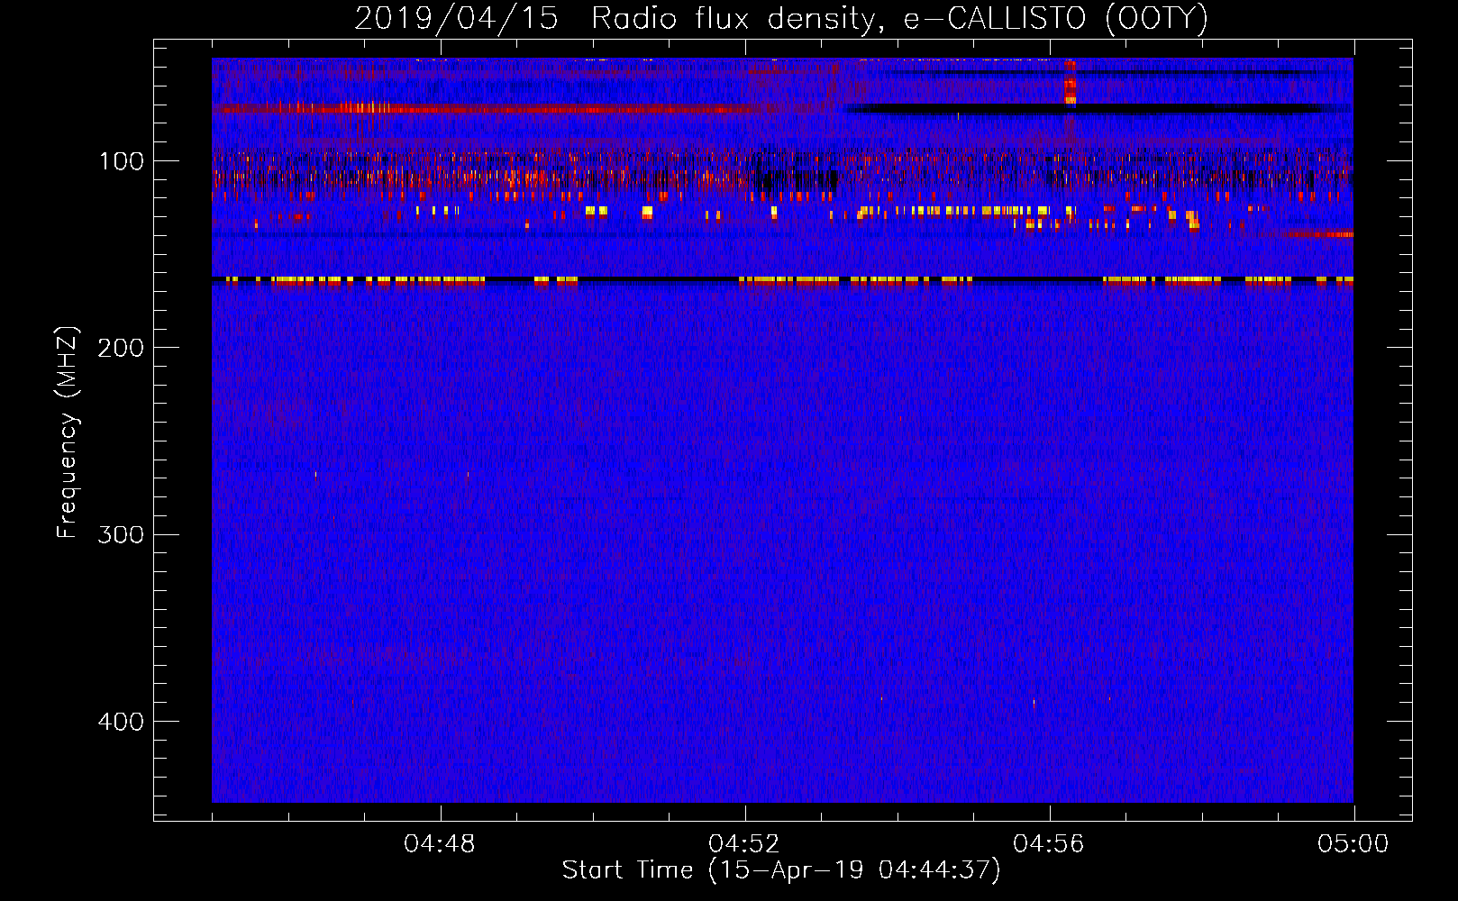Click the 300 frequency tick label
Screen dimensions: 1458x901
pos(121,534)
